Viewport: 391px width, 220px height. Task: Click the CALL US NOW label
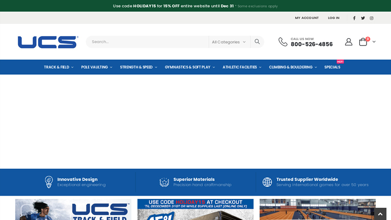pyautogui.click(x=302, y=39)
